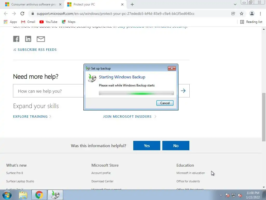Open the Chrome three-dot menu
The image size is (266, 200).
pyautogui.click(x=260, y=14)
